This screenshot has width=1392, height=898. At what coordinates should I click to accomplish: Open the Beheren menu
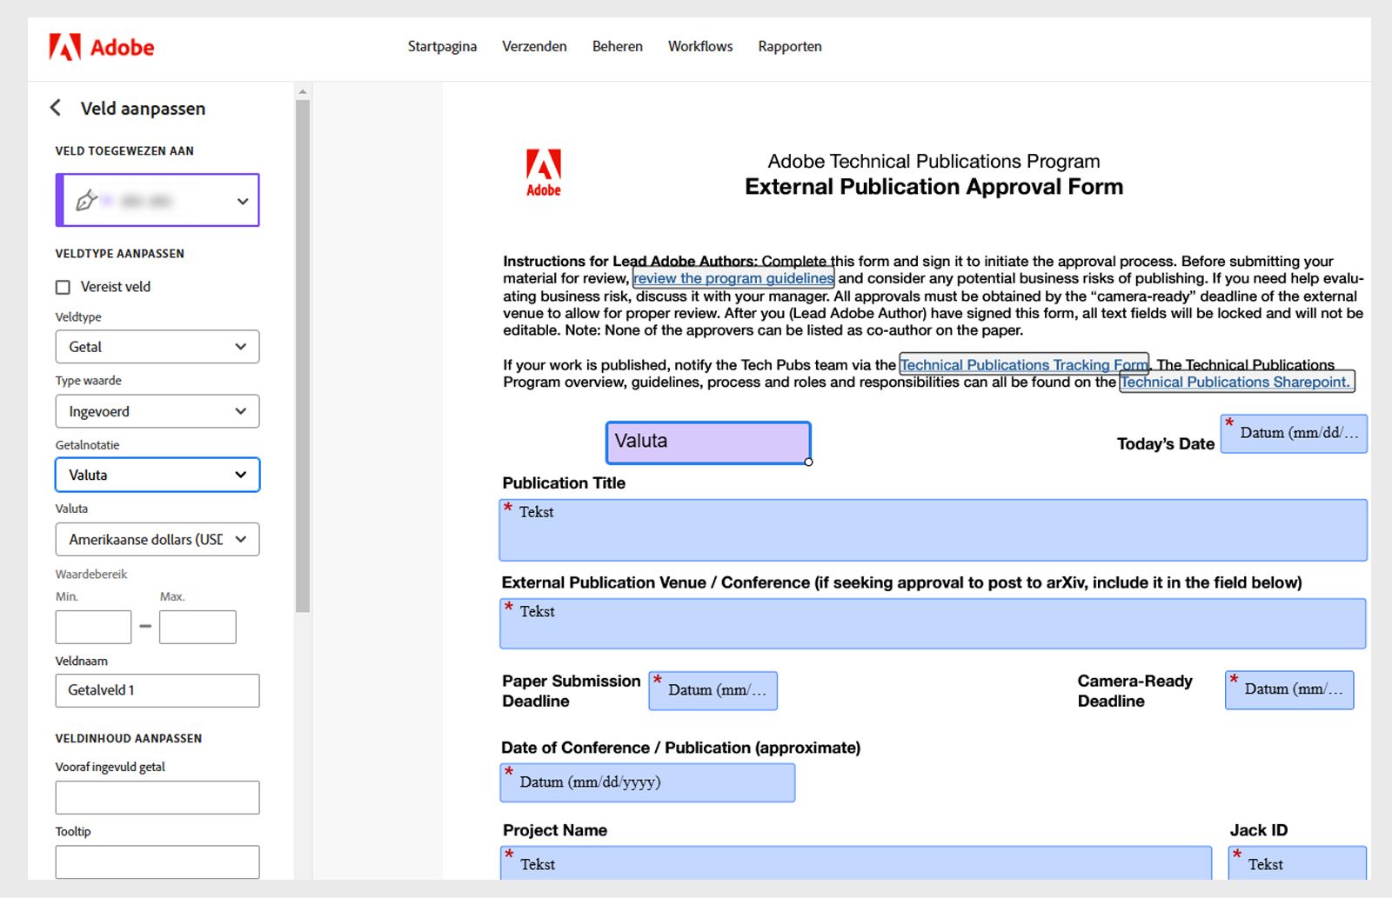click(618, 46)
